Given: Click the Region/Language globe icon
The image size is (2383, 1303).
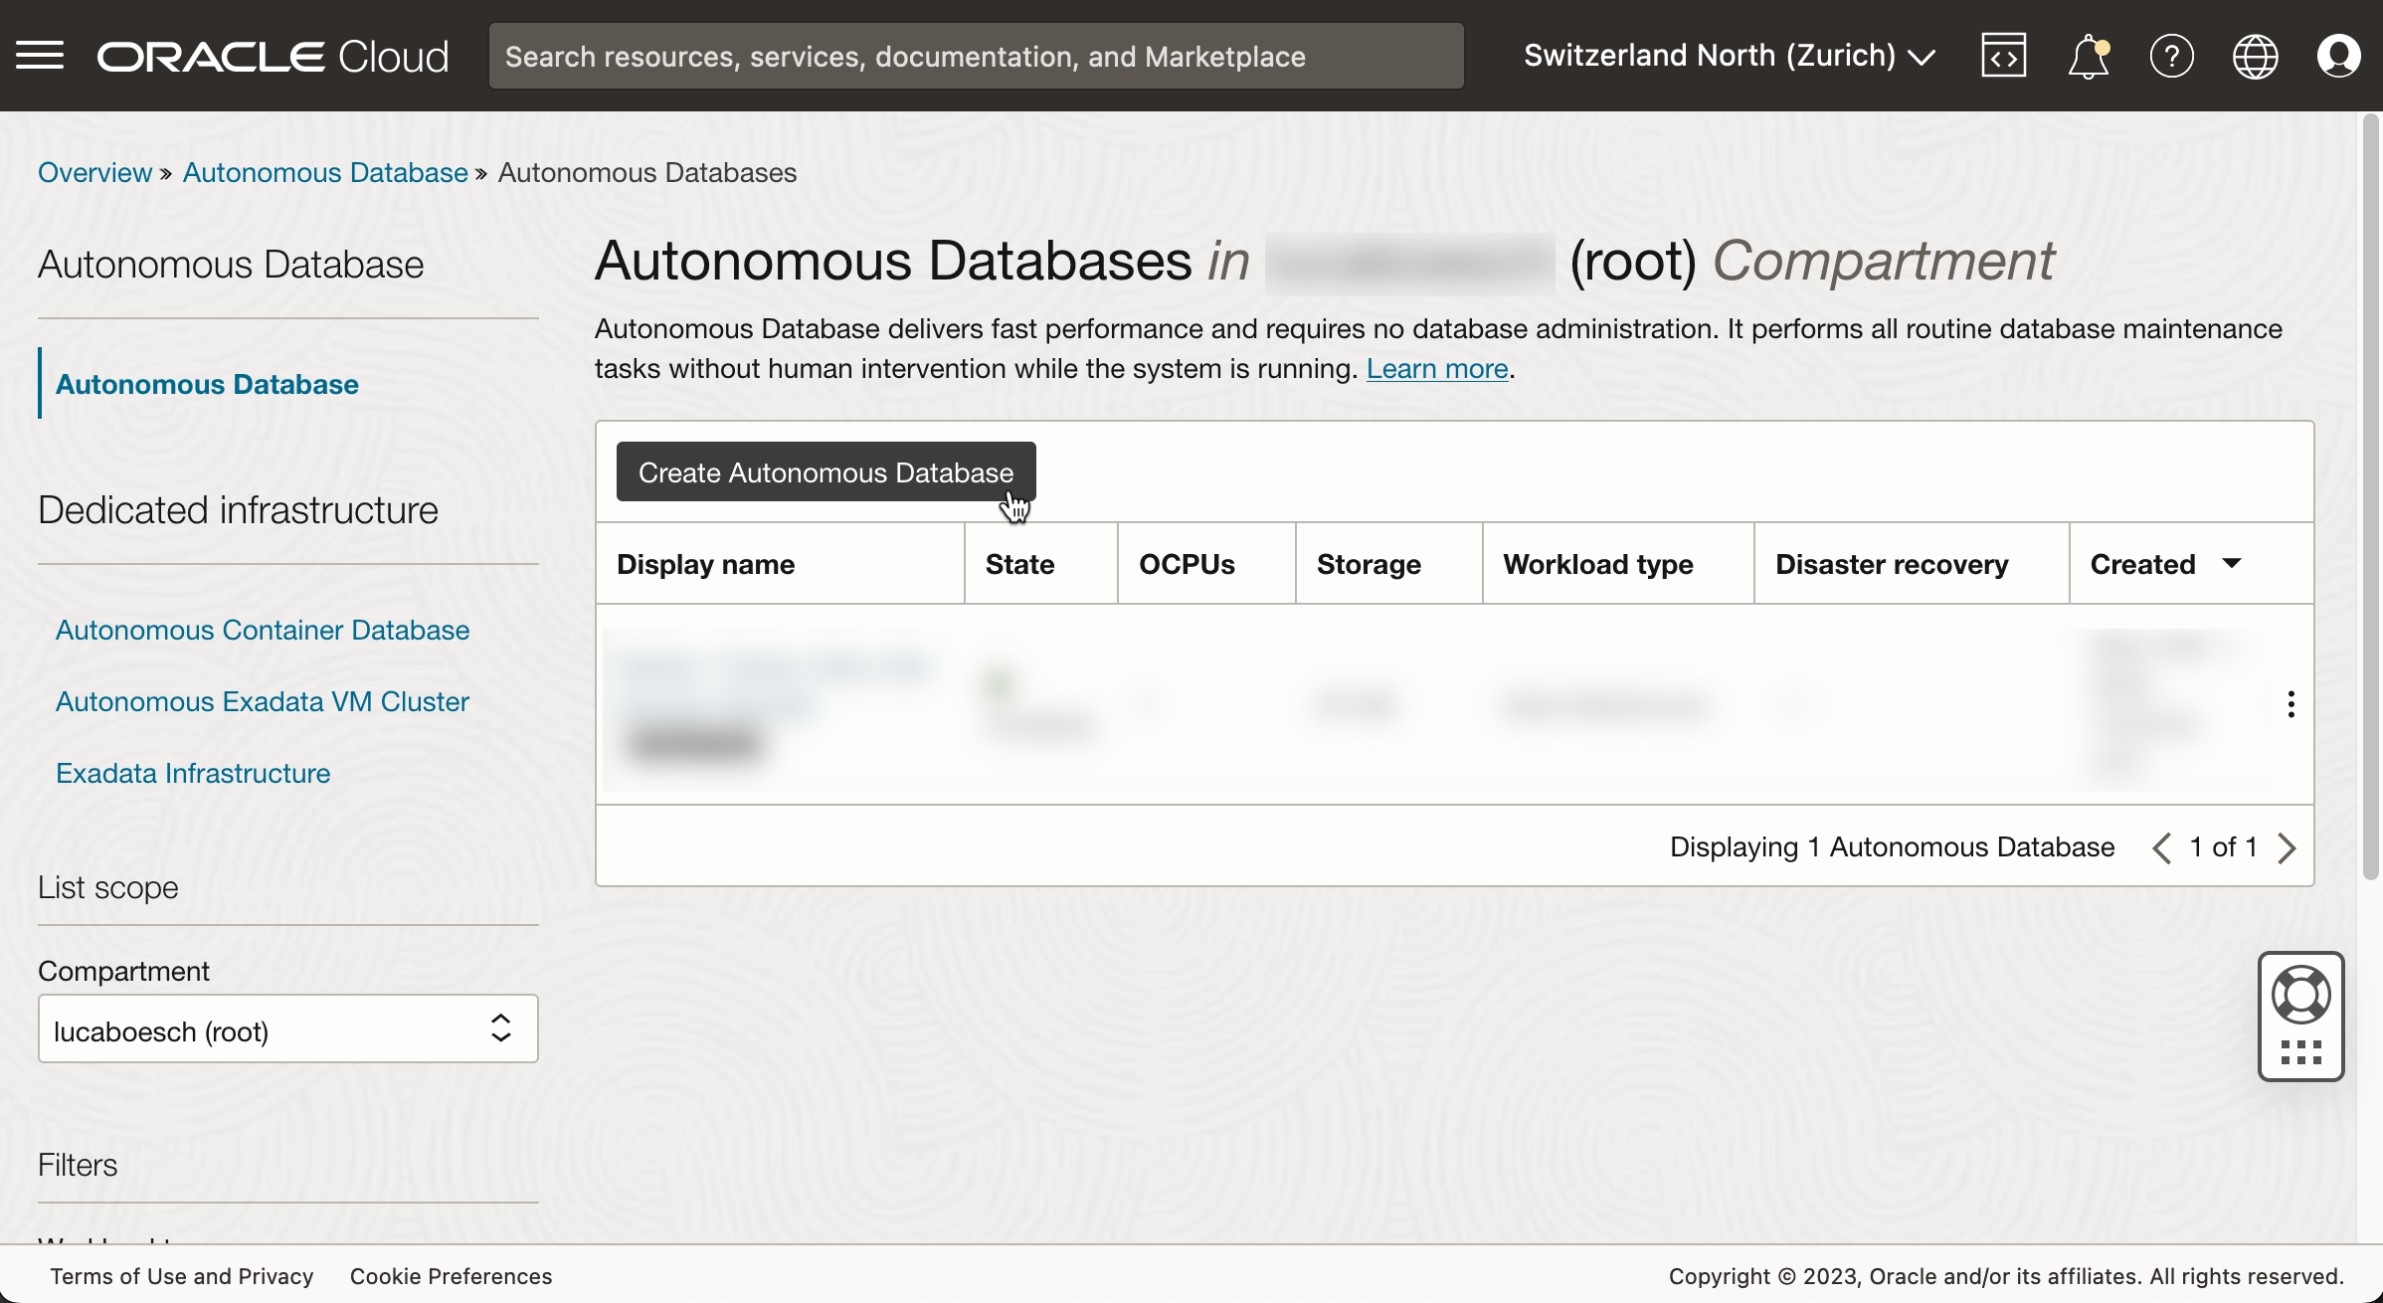Looking at the screenshot, I should pos(2257,55).
